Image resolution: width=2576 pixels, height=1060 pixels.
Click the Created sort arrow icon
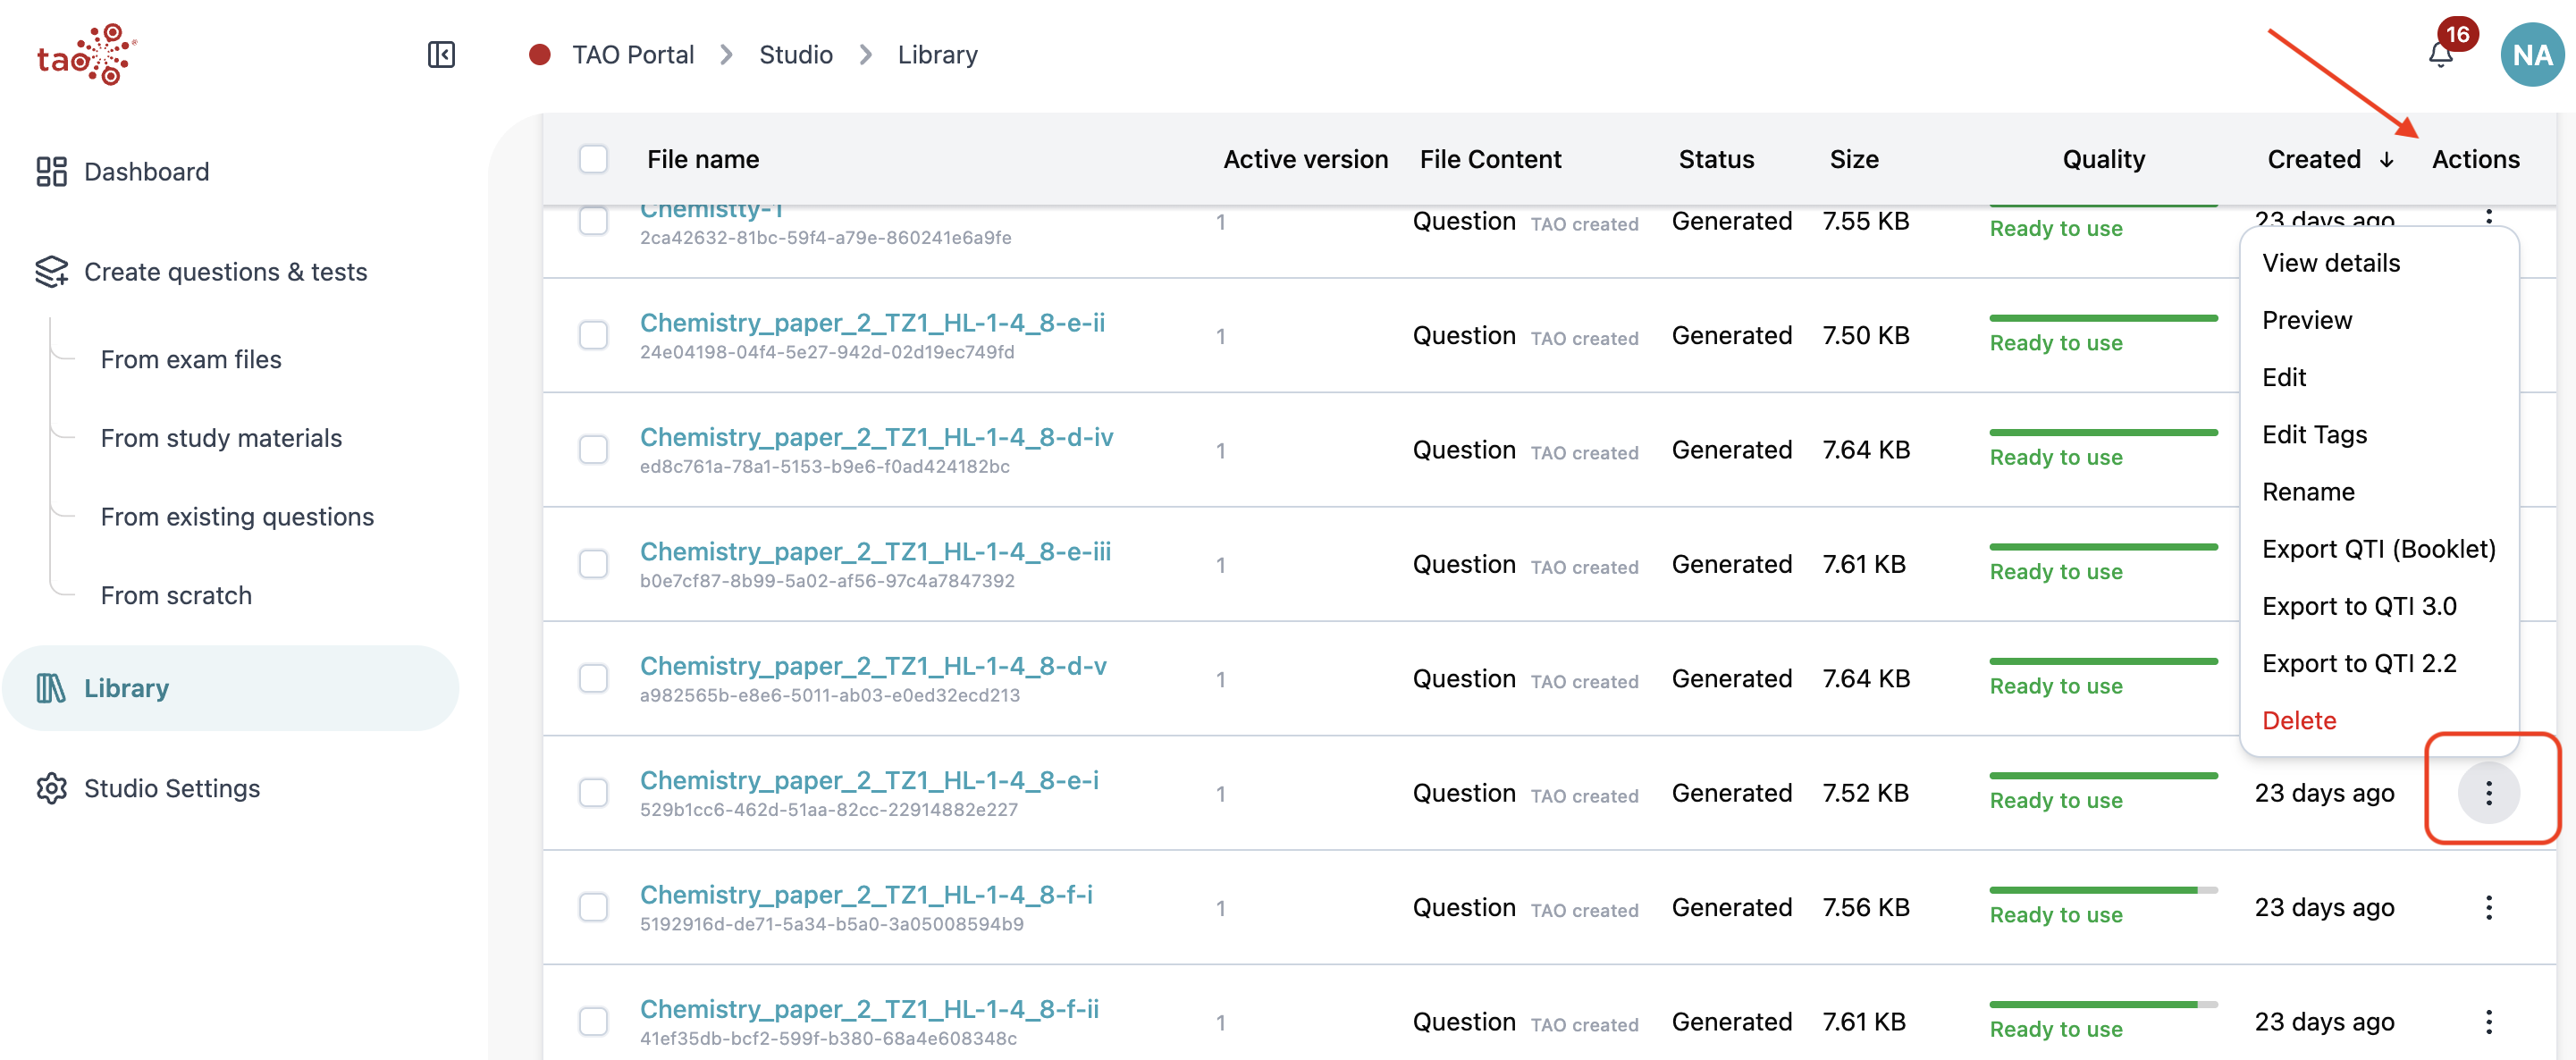[x=2386, y=160]
